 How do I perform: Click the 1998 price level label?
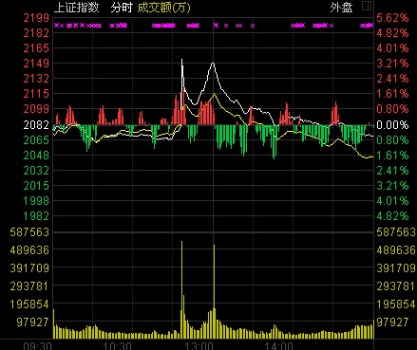pos(36,201)
